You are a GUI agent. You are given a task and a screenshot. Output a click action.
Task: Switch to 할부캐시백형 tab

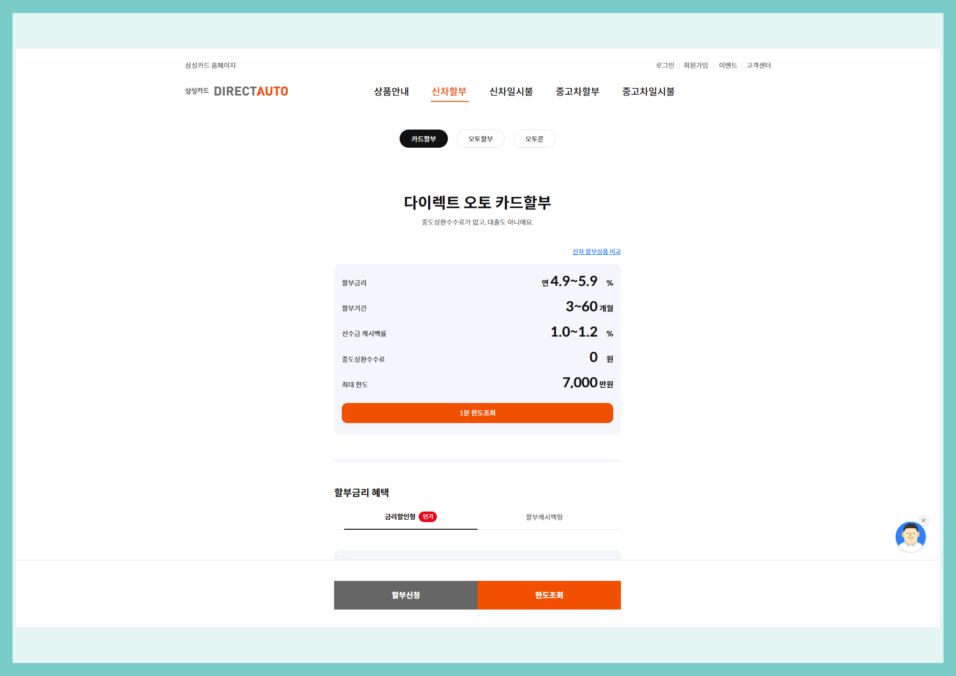coord(544,517)
